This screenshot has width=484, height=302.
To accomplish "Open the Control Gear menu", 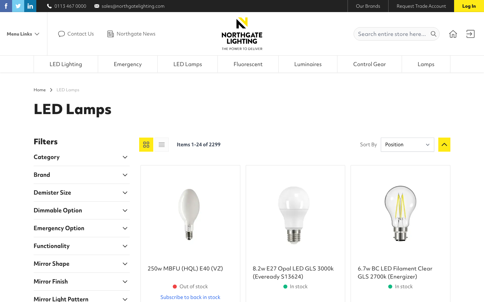I will point(369,64).
